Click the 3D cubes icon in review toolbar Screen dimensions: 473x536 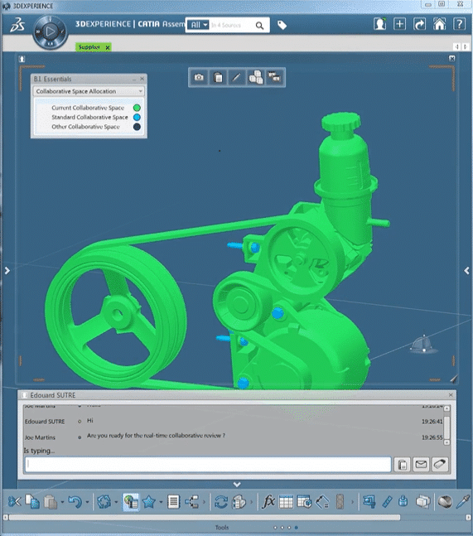(256, 78)
